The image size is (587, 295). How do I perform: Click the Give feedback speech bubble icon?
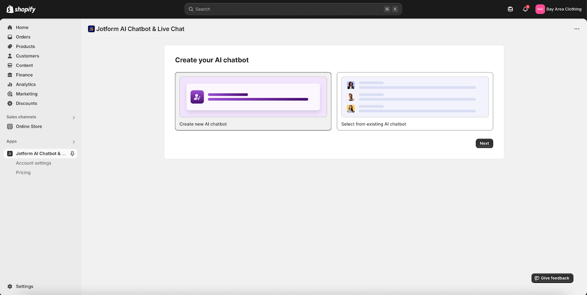537,278
